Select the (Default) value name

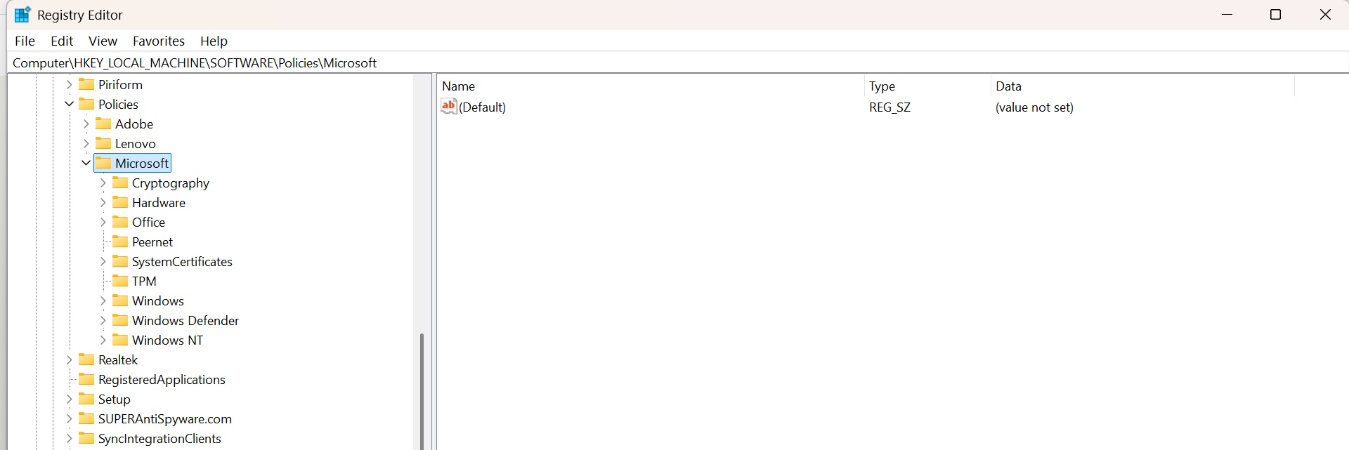coord(483,107)
